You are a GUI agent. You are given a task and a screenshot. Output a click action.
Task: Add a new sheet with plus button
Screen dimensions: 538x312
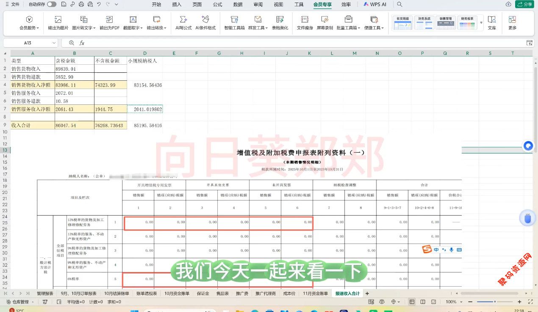pos(367,293)
